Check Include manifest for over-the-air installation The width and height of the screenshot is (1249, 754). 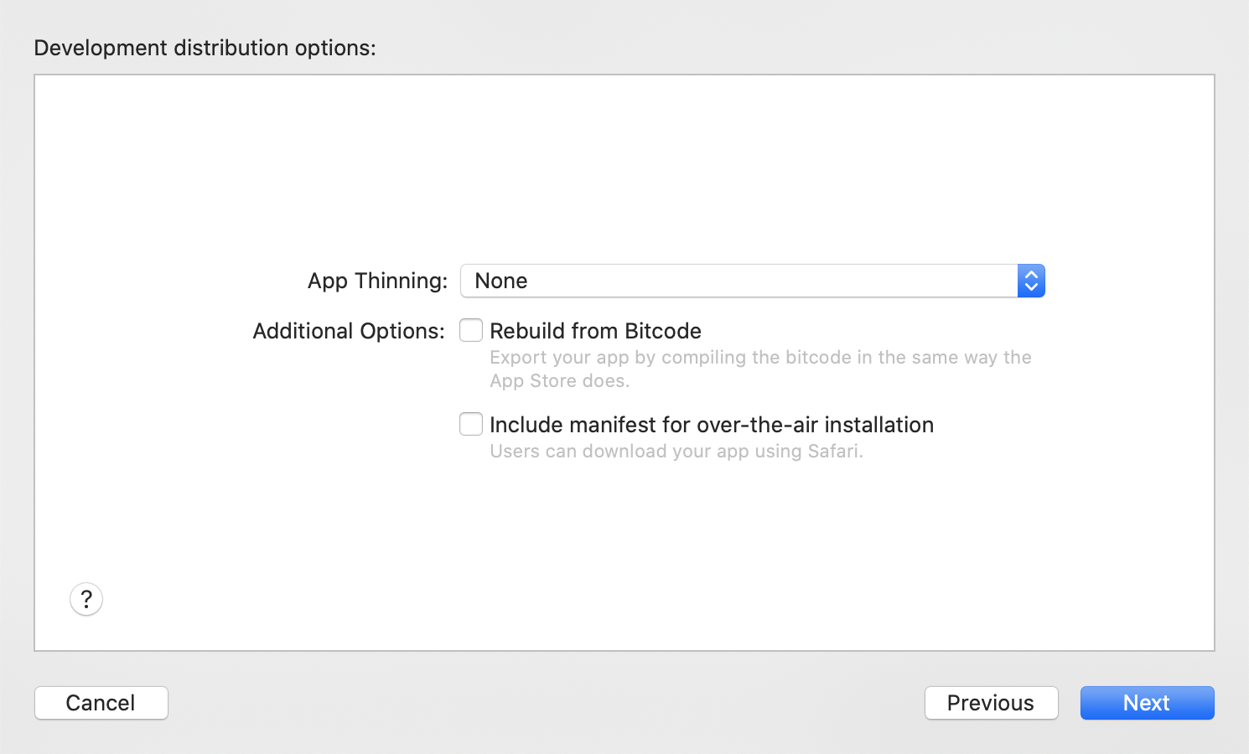[471, 424]
